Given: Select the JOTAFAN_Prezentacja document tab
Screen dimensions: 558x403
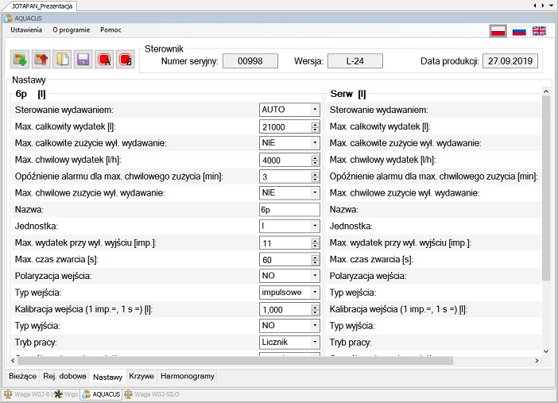Looking at the screenshot, I should [x=41, y=6].
